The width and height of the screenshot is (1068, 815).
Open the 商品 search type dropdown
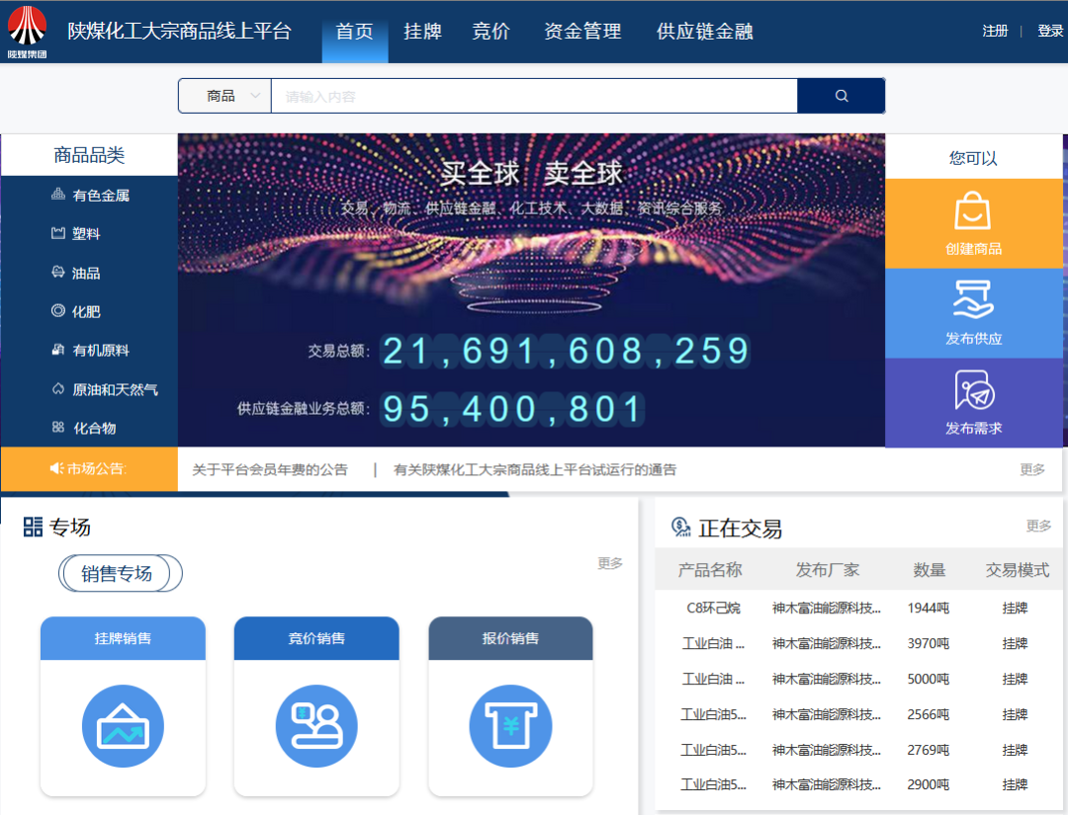[x=224, y=96]
